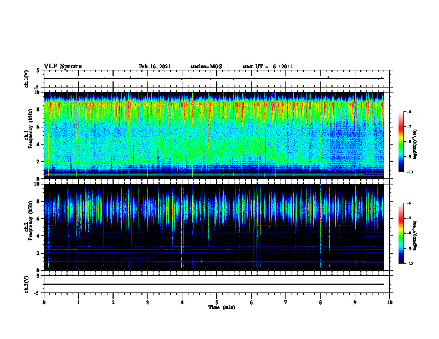Click the "Time (min)" x-axis label

coord(222,307)
